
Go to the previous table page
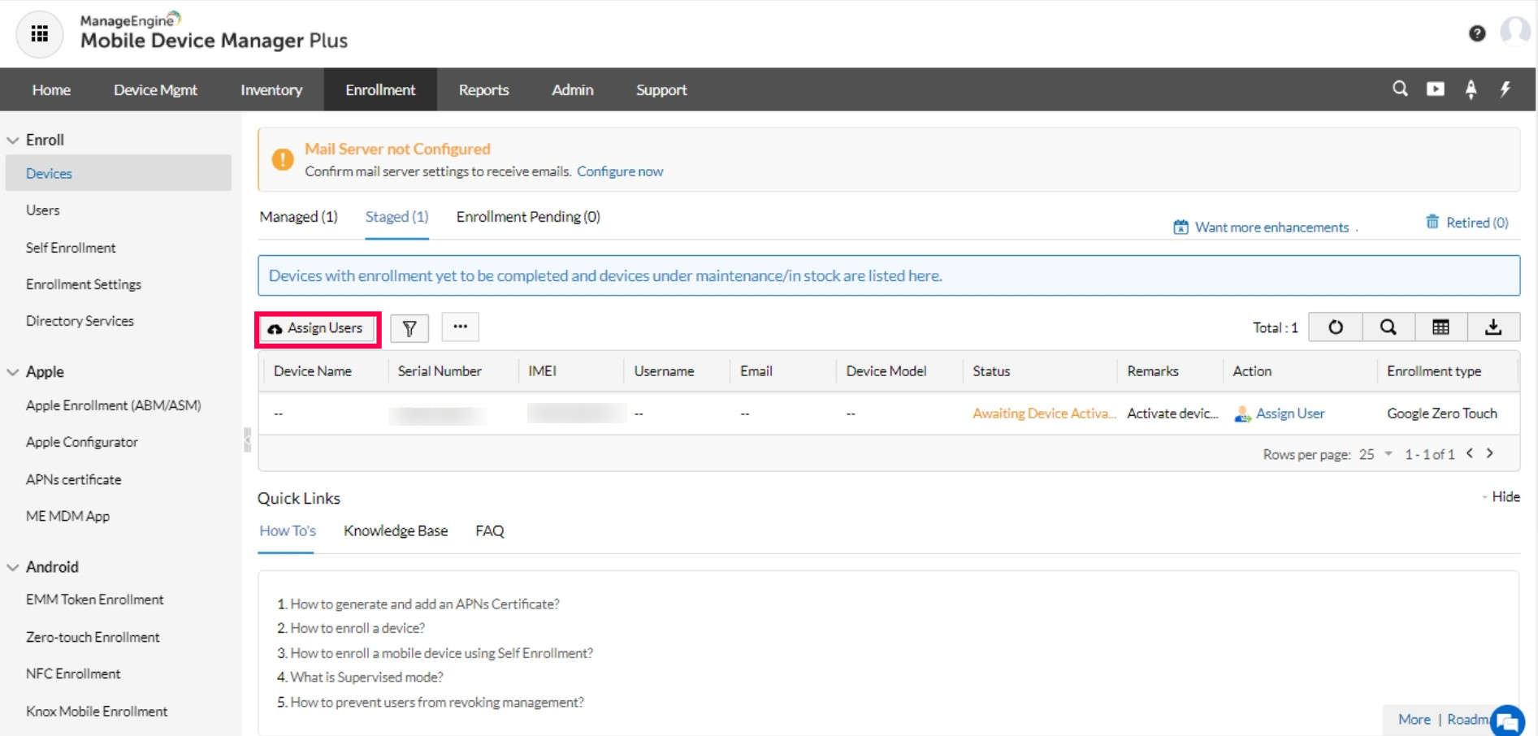tap(1470, 453)
